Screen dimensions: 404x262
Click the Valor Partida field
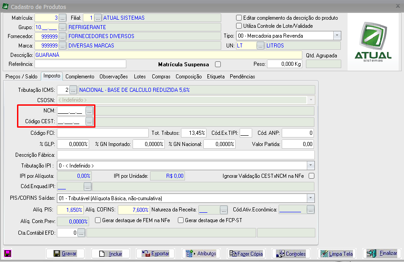298,144
